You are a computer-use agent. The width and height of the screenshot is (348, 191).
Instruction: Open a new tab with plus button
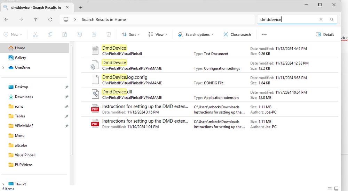pos(81,8)
